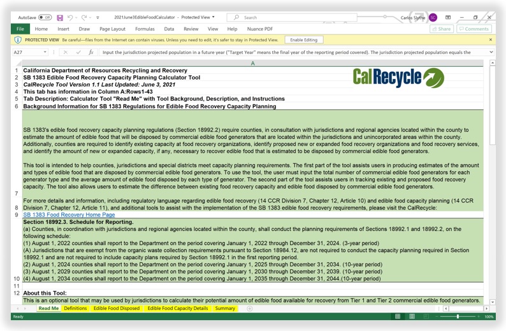Undo the last action
The width and height of the screenshot is (506, 331).
70,17
